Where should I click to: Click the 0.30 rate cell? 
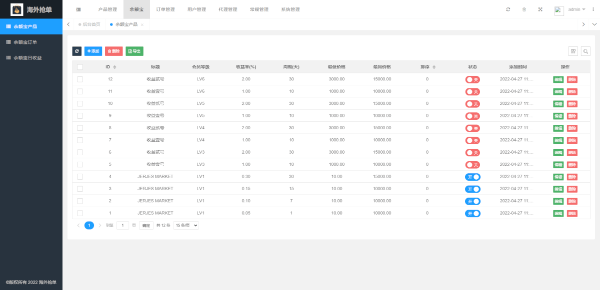pos(246,176)
